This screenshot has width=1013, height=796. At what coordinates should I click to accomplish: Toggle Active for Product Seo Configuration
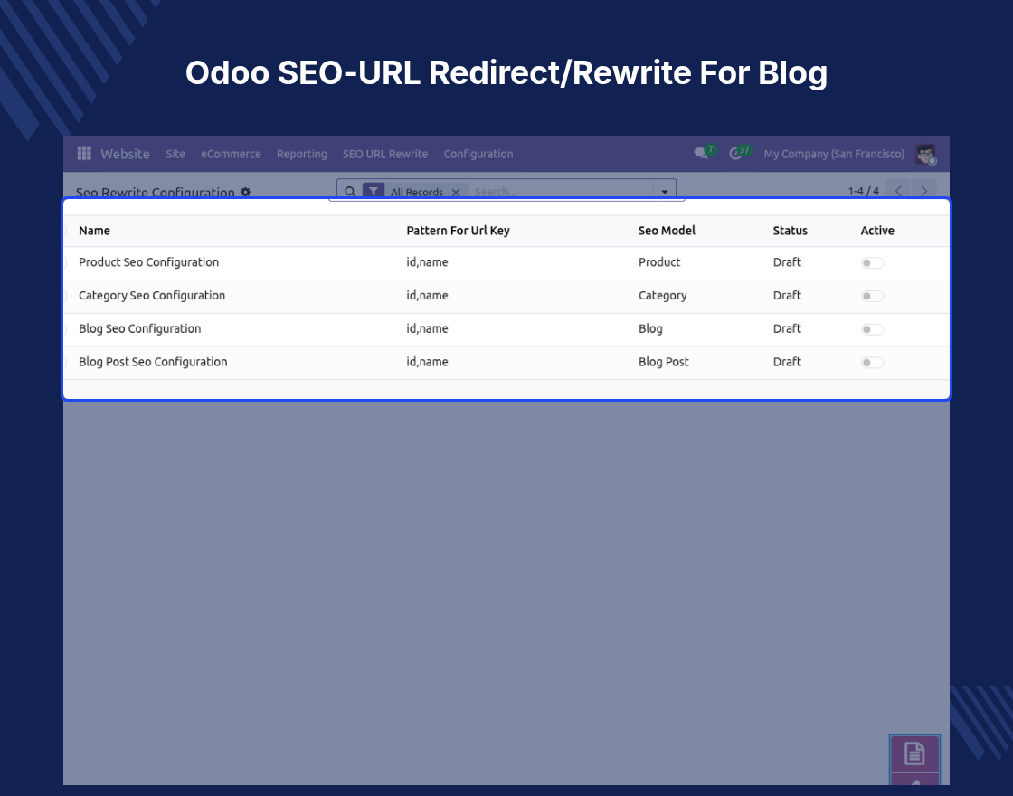point(872,263)
